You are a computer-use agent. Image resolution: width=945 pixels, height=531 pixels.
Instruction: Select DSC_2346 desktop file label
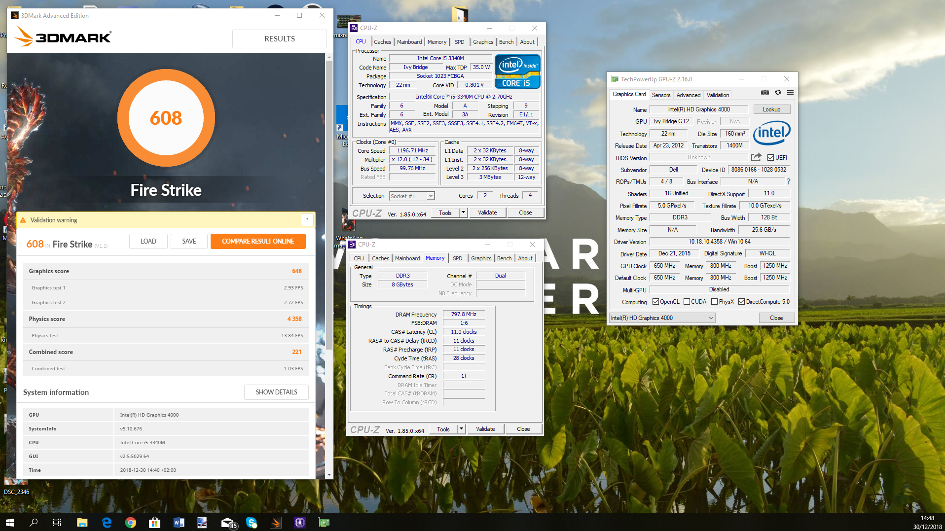coord(17,492)
